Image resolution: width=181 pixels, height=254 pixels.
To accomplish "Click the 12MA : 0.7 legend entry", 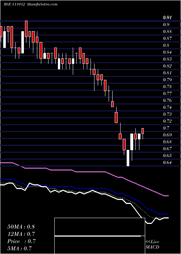I will pyautogui.click(x=21, y=234).
